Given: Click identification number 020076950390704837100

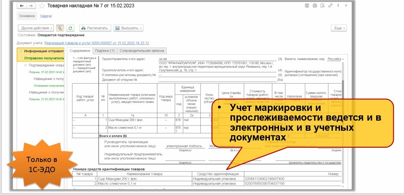Looking at the screenshot, I should (x=265, y=184).
